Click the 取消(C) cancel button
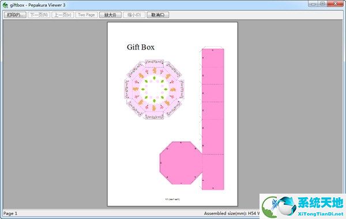The width and height of the screenshot is (346, 219). (158, 15)
